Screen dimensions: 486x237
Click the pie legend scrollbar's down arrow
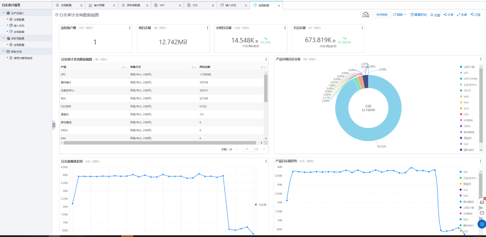click(x=481, y=150)
